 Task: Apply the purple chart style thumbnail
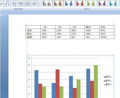(x=103, y=3)
